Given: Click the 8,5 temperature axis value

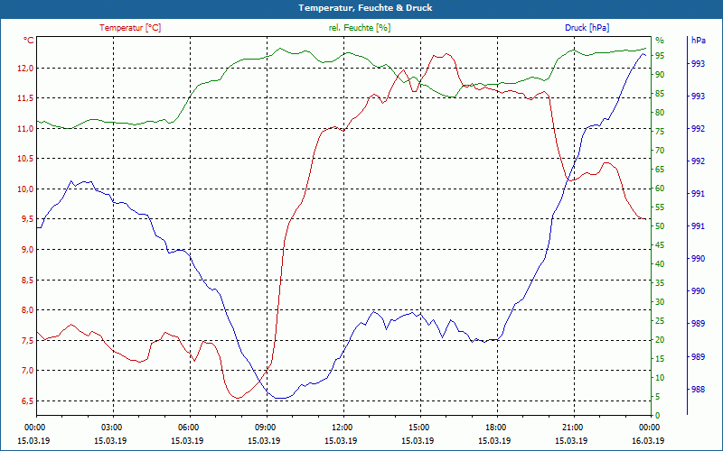Looking at the screenshot, I should (27, 280).
